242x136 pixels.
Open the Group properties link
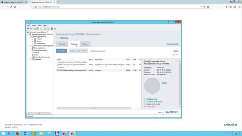coord(172,44)
